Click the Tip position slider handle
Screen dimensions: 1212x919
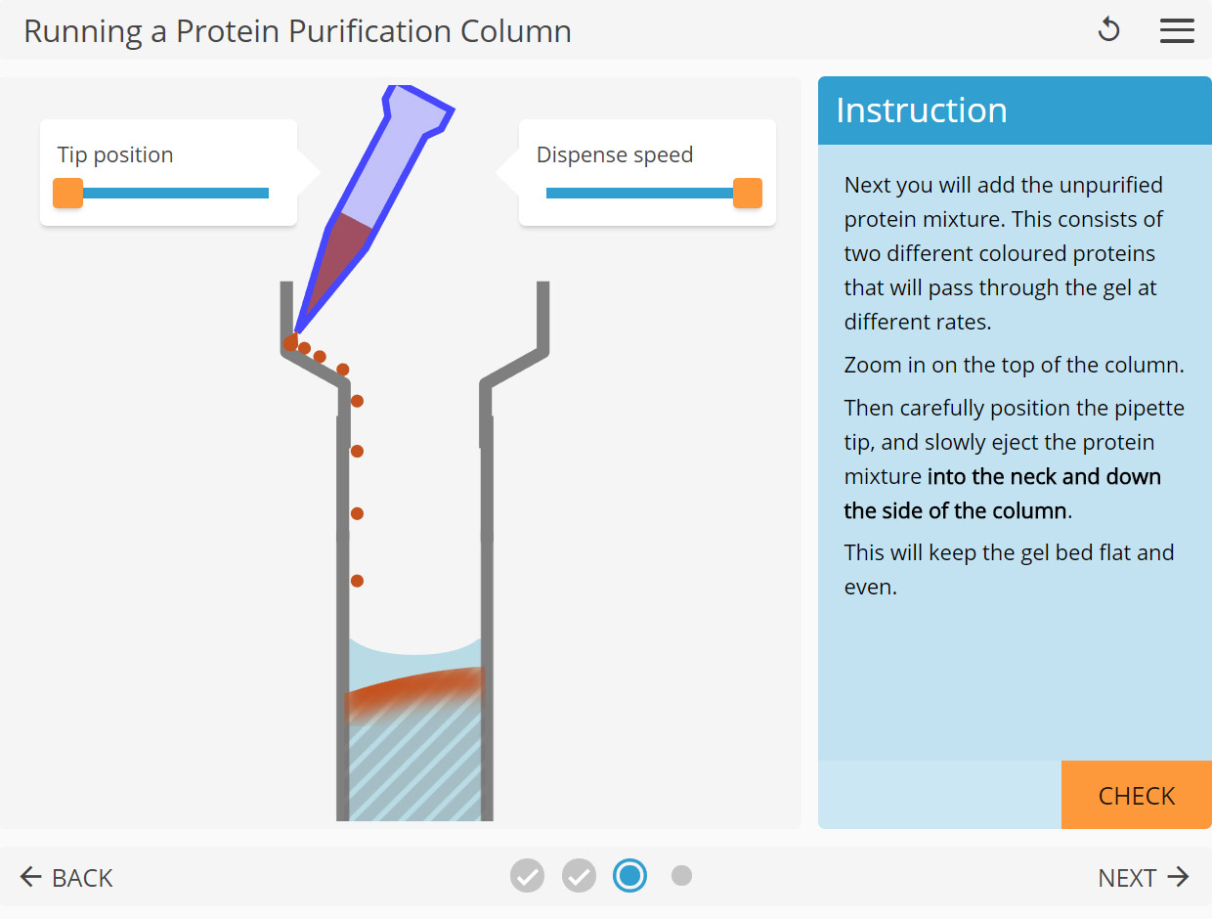tap(67, 193)
